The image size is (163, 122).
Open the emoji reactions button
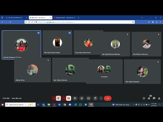coord(82,98)
